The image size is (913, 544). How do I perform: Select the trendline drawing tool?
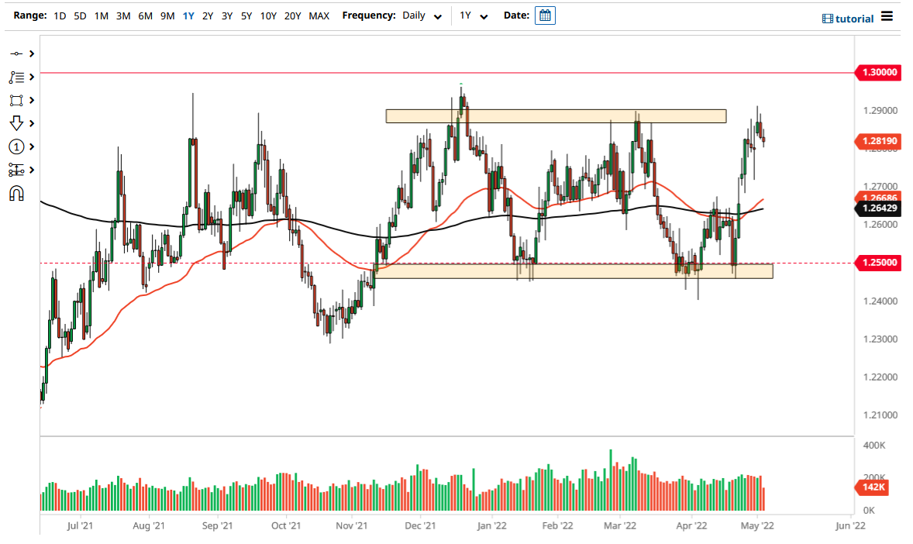pos(16,53)
